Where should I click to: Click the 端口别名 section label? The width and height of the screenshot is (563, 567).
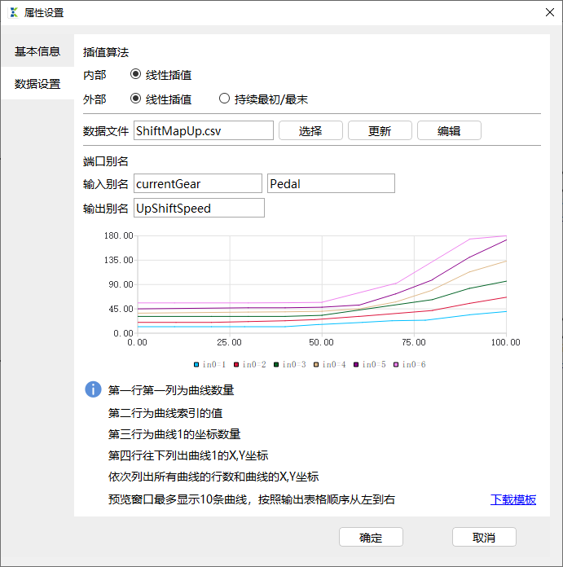[106, 161]
